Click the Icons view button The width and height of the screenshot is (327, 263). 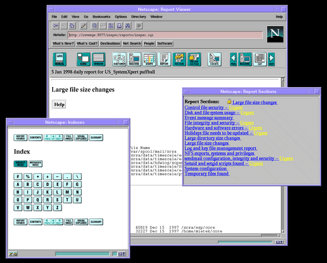[x=83, y=59]
